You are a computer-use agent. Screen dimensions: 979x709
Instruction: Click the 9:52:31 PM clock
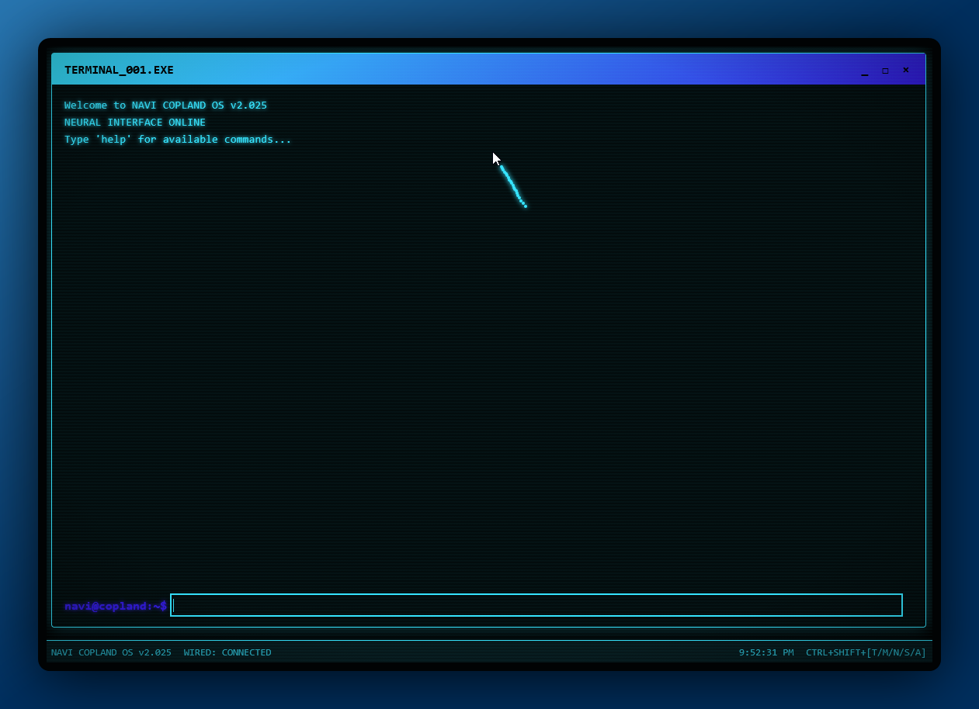[x=766, y=652]
